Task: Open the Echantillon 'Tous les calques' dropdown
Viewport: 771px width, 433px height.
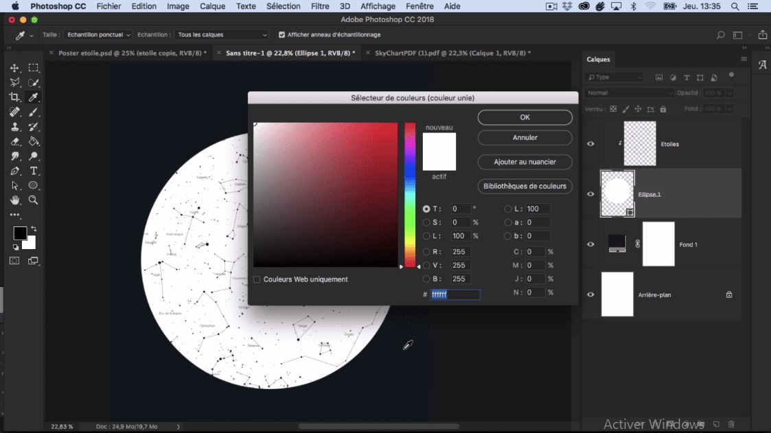Action: tap(222, 34)
